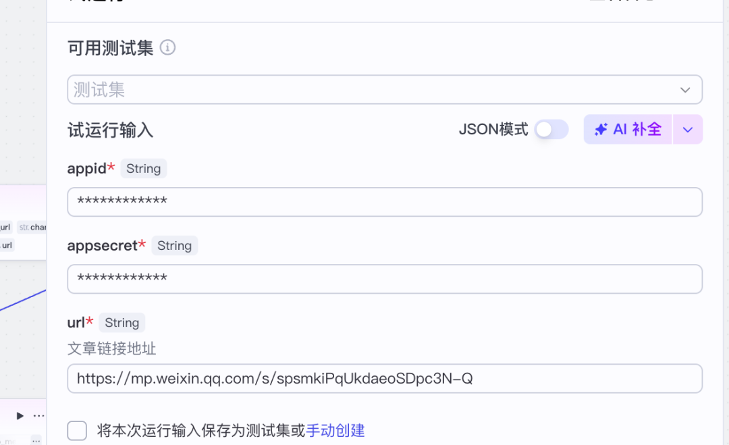Click the String tag beside appsecret
729x445 pixels.
coord(174,246)
